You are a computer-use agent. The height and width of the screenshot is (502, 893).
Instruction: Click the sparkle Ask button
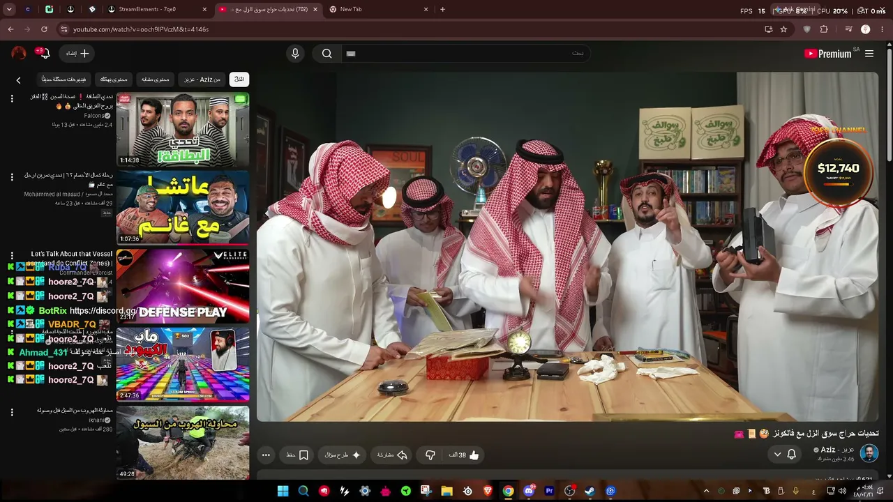(343, 455)
